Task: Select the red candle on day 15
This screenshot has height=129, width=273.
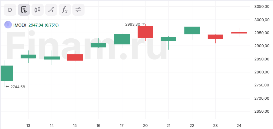Action: pos(75,57)
